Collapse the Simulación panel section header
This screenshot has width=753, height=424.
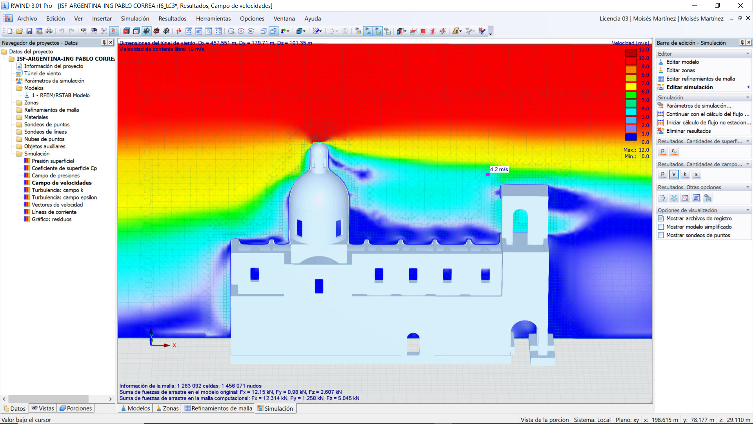pyautogui.click(x=748, y=97)
